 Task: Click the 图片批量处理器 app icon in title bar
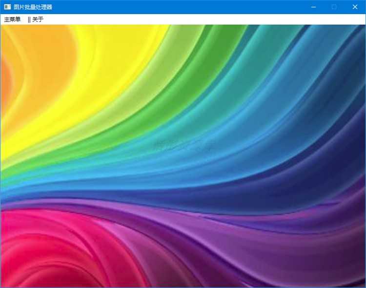(x=7, y=7)
